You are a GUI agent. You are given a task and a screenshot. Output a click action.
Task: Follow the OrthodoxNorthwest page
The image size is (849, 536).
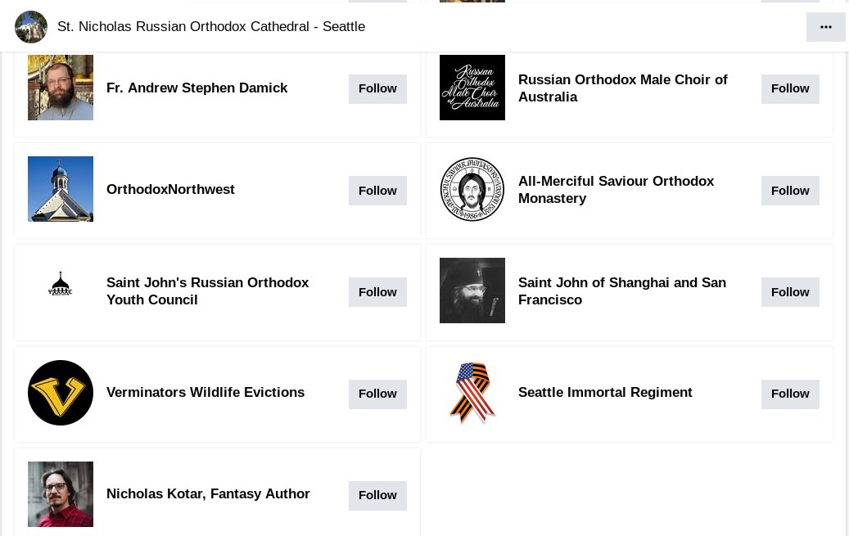377,191
